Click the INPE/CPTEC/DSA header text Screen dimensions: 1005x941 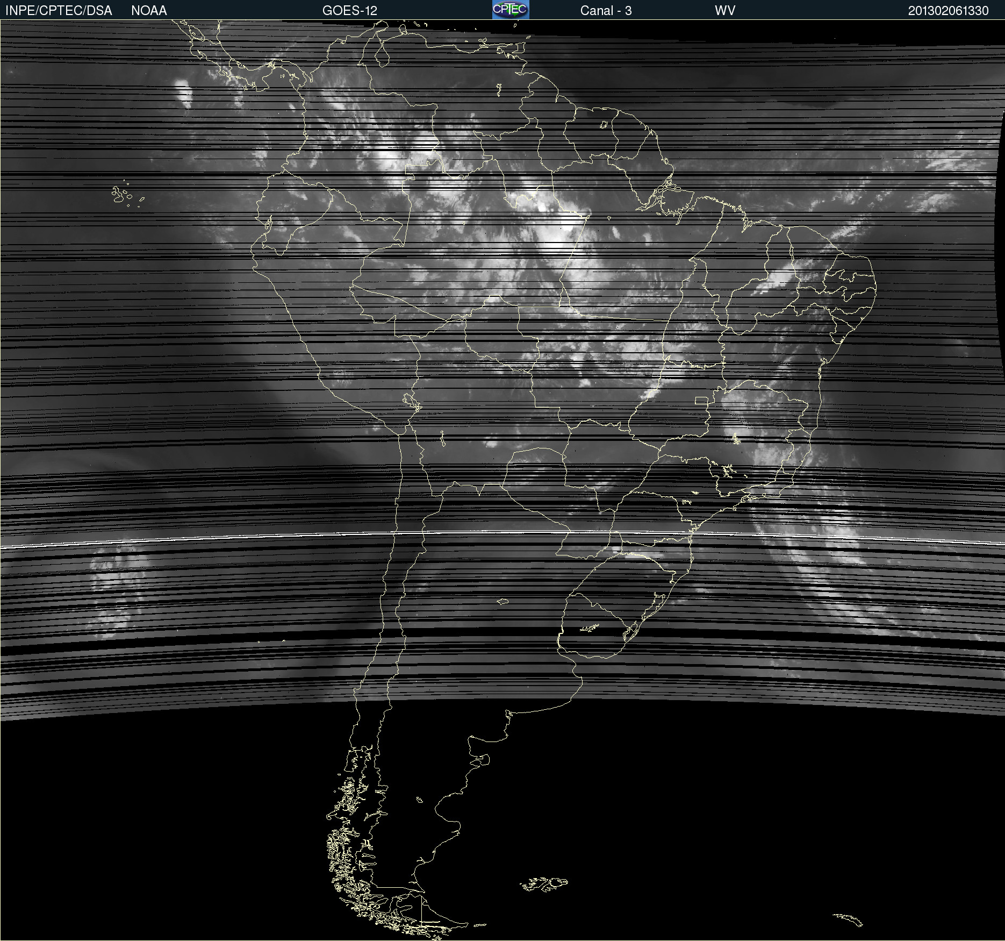59,11
